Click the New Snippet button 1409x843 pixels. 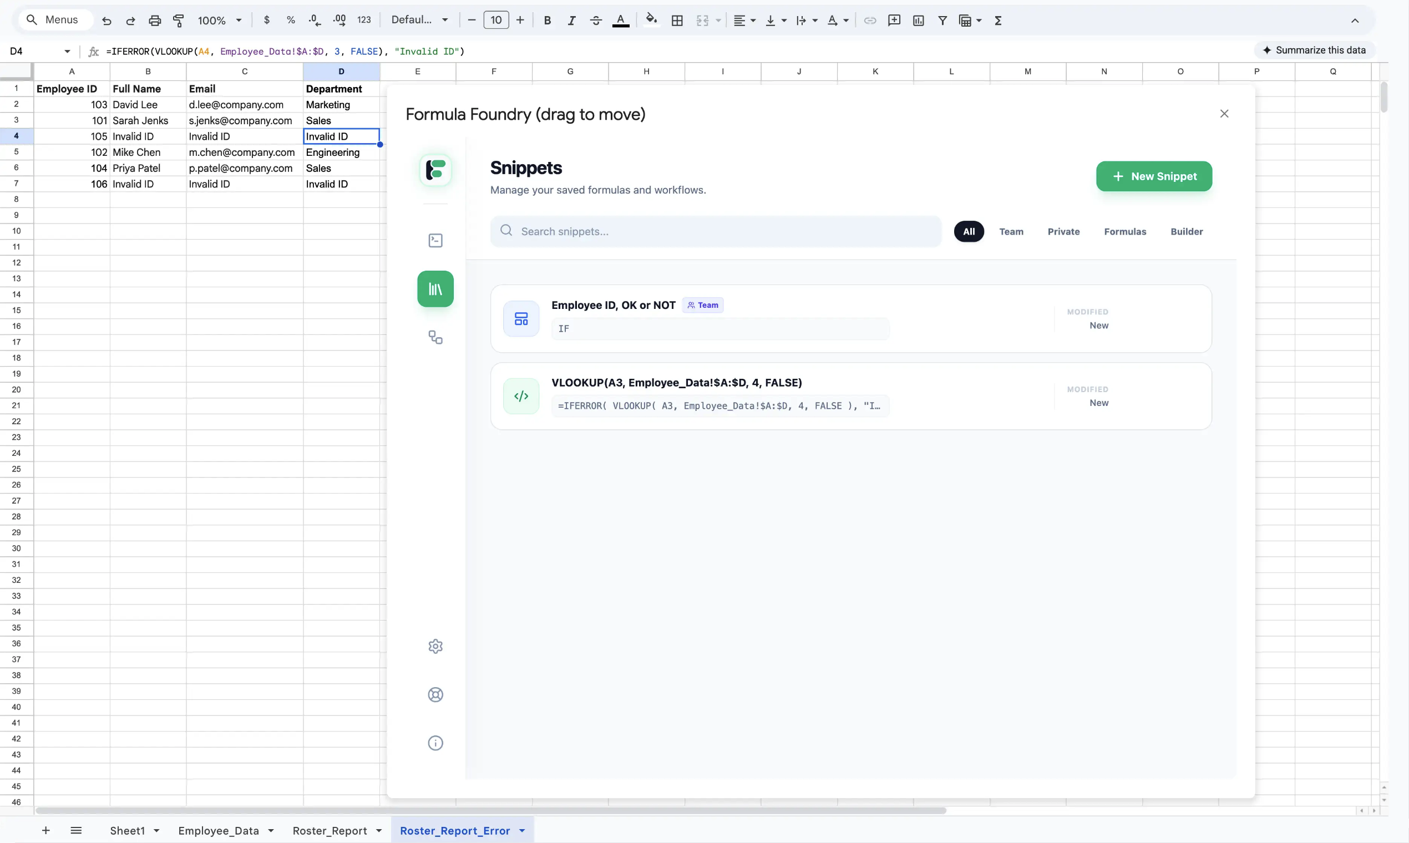click(1153, 177)
